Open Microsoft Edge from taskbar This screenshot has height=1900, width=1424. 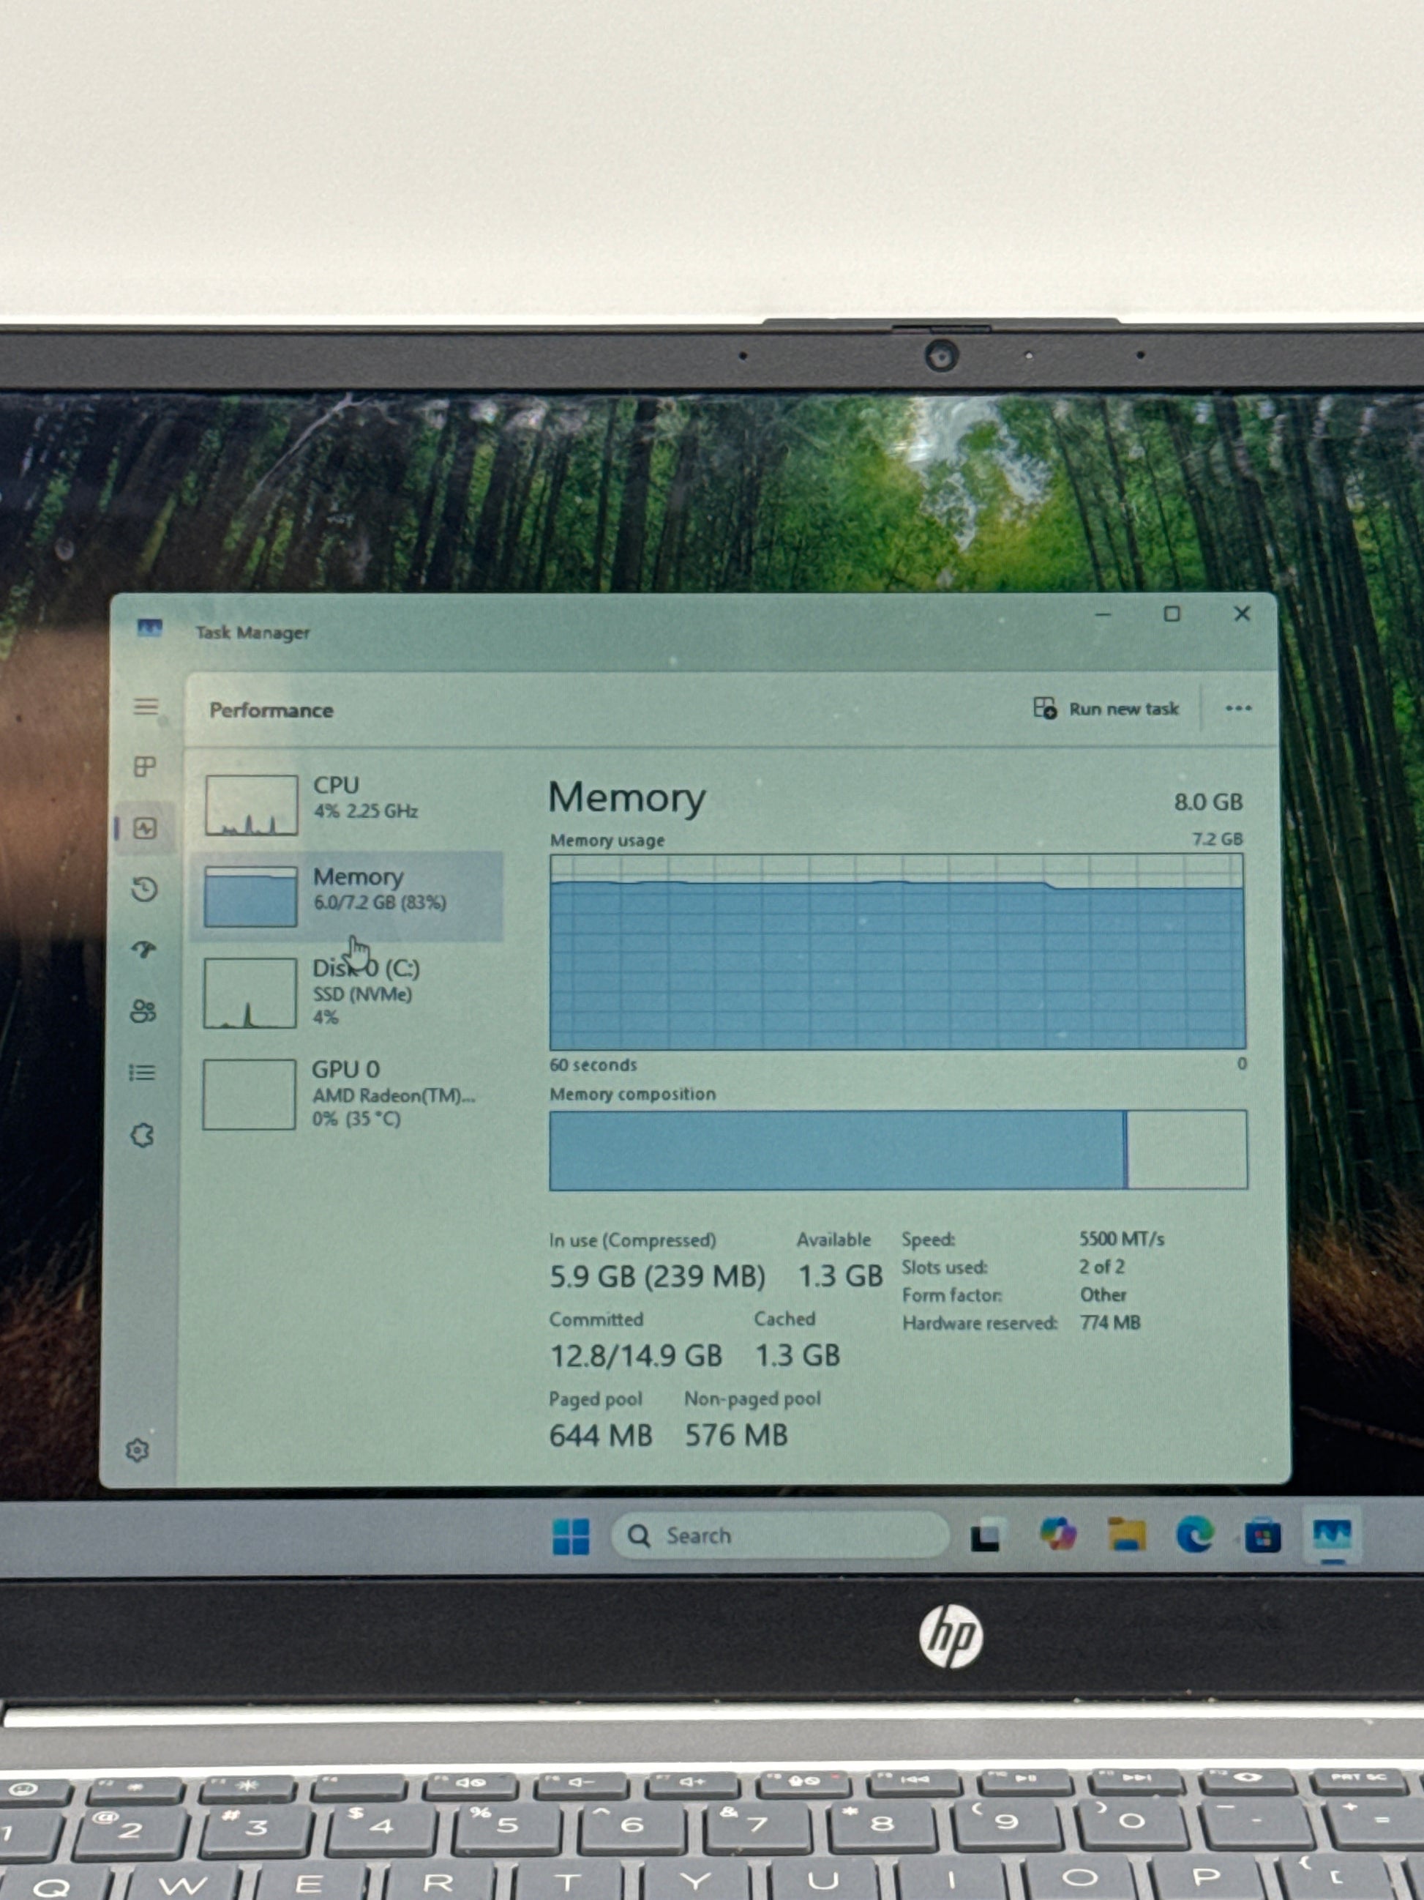click(x=1194, y=1534)
